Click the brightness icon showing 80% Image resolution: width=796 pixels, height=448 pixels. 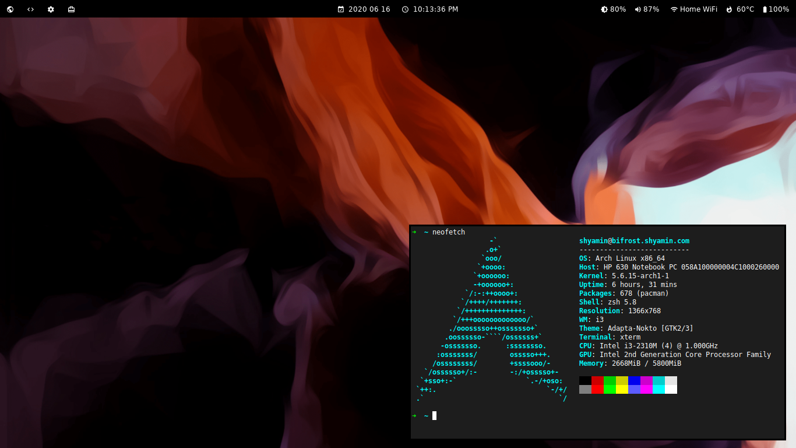tap(604, 9)
